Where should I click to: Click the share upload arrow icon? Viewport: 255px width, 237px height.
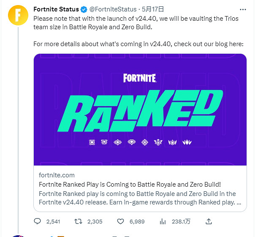point(208,221)
